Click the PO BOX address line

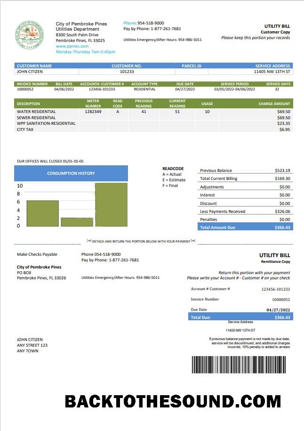tap(24, 273)
